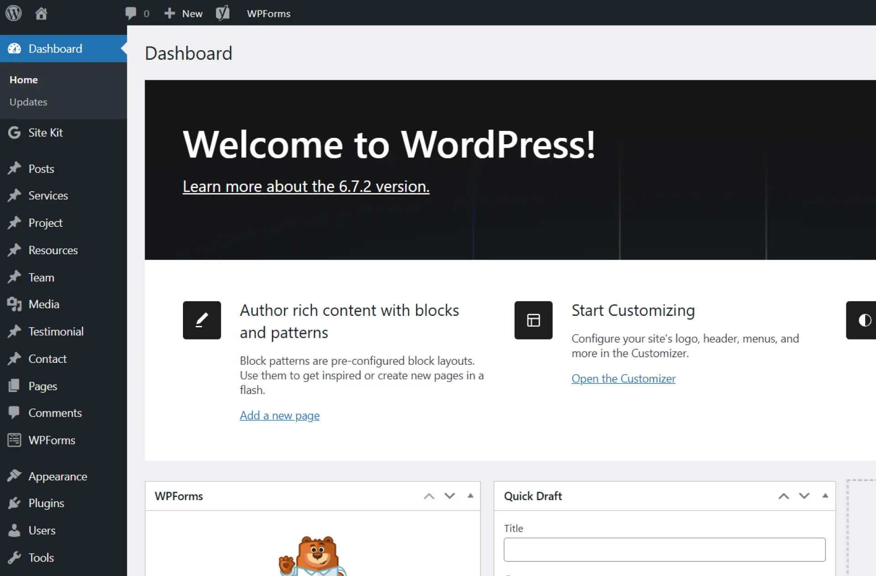Click the Dashboard gauge icon

[14, 48]
